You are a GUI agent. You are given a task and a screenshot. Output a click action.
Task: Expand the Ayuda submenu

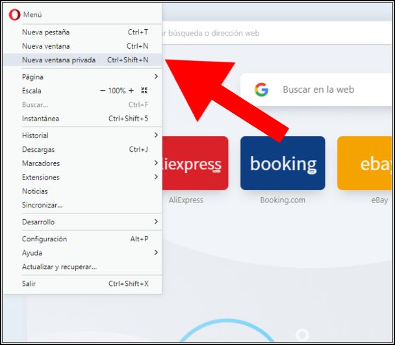[83, 253]
